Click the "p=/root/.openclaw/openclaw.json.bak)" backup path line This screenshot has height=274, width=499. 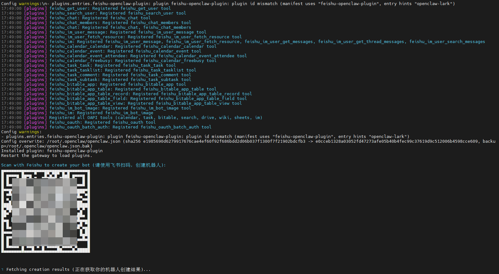(47, 146)
